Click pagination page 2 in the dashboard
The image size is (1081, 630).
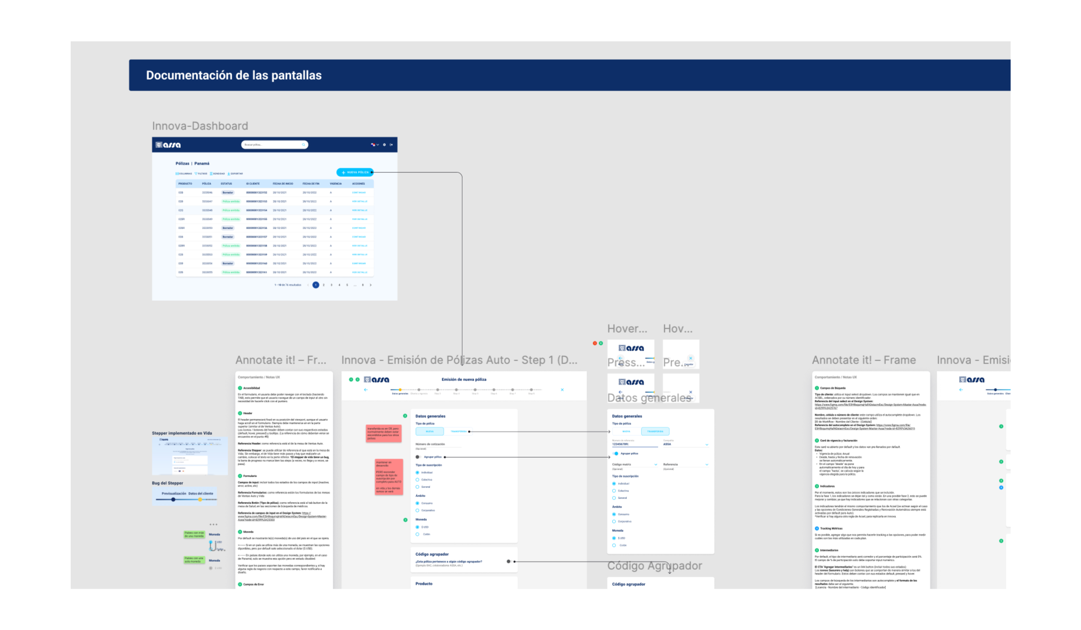[x=324, y=285]
